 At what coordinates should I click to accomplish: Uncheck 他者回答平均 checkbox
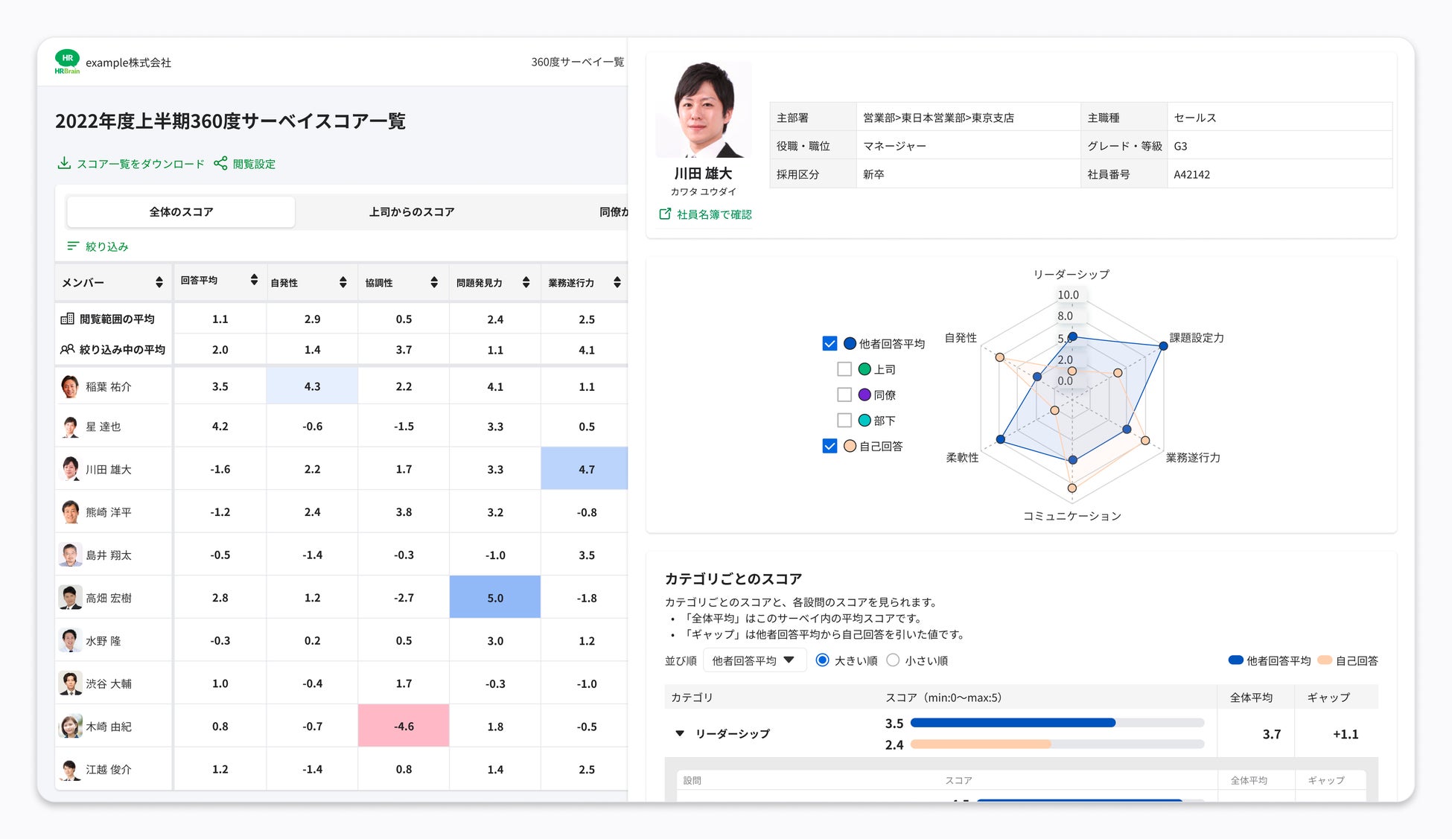[830, 343]
